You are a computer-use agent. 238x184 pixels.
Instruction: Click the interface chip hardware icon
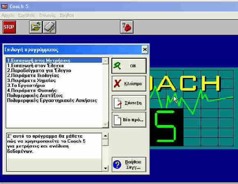pyautogui.click(x=50, y=27)
